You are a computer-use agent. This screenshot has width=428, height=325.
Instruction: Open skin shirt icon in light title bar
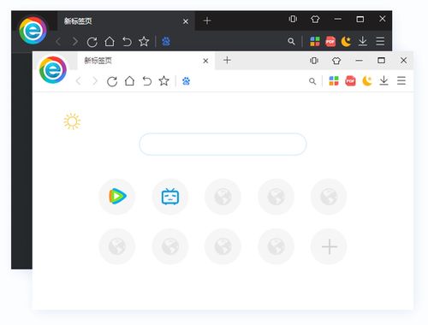coord(336,61)
